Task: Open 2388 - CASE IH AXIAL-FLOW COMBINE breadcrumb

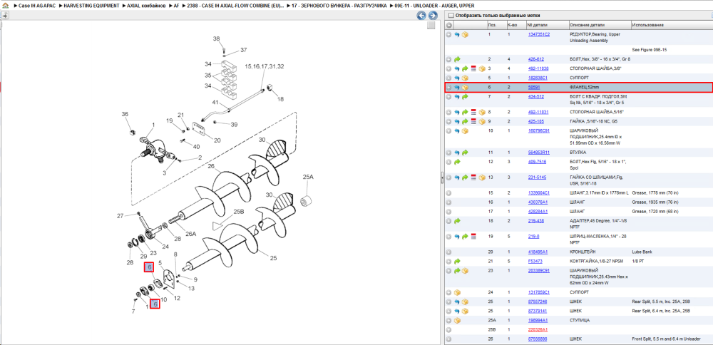Action: tap(235, 6)
